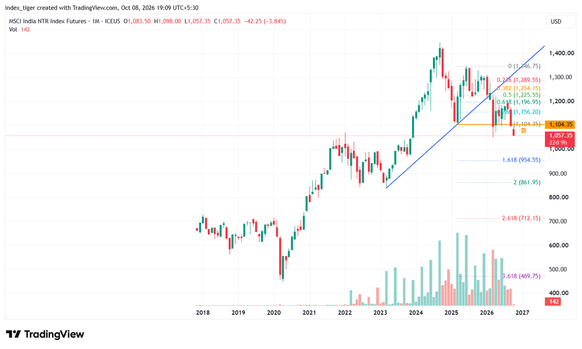Click the 700.00 price scale label
Screen dimensions: 582x349
(x=559, y=221)
